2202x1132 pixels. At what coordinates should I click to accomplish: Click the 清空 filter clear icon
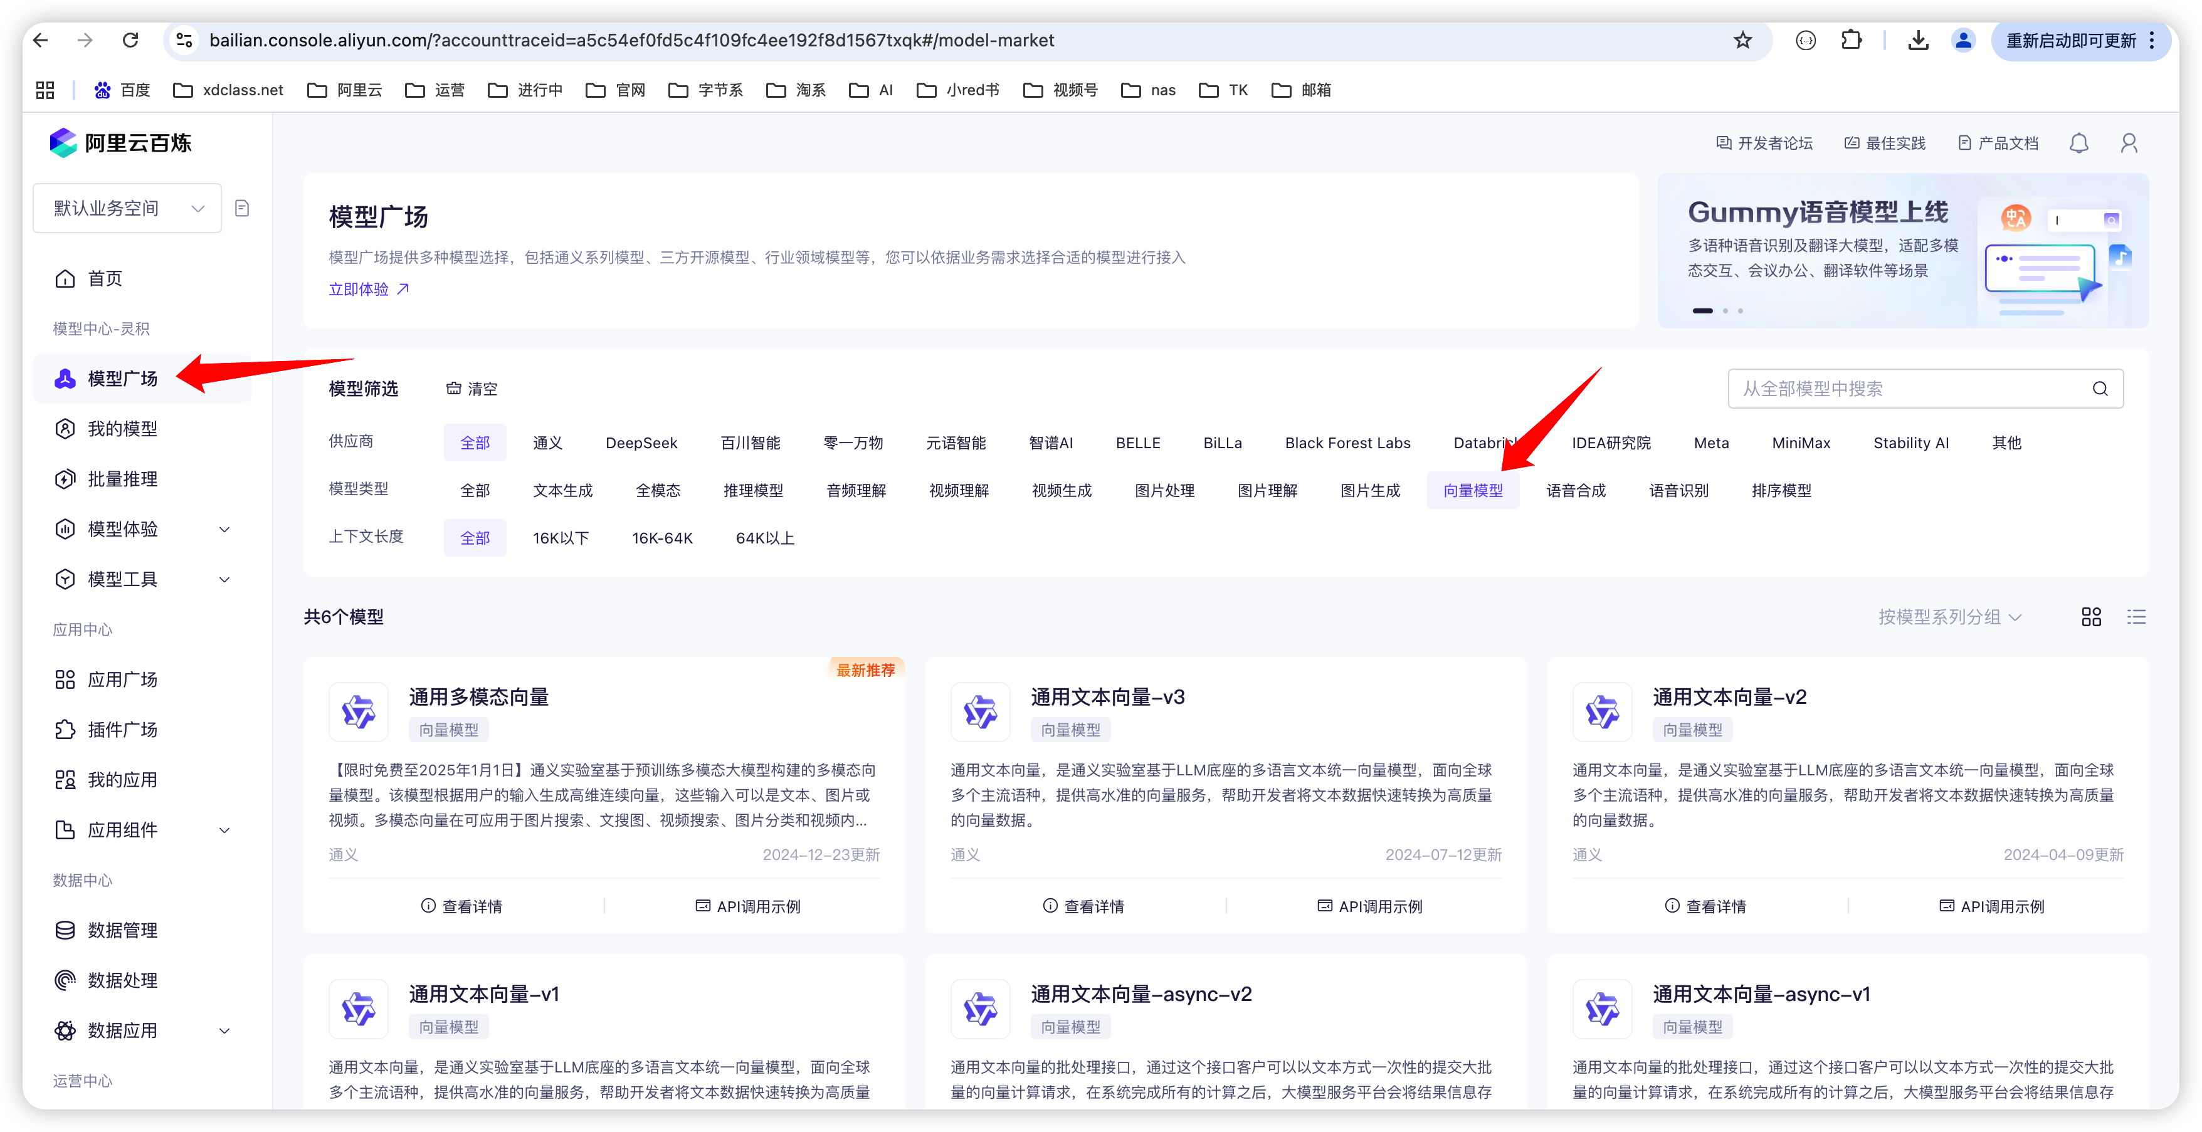[454, 389]
